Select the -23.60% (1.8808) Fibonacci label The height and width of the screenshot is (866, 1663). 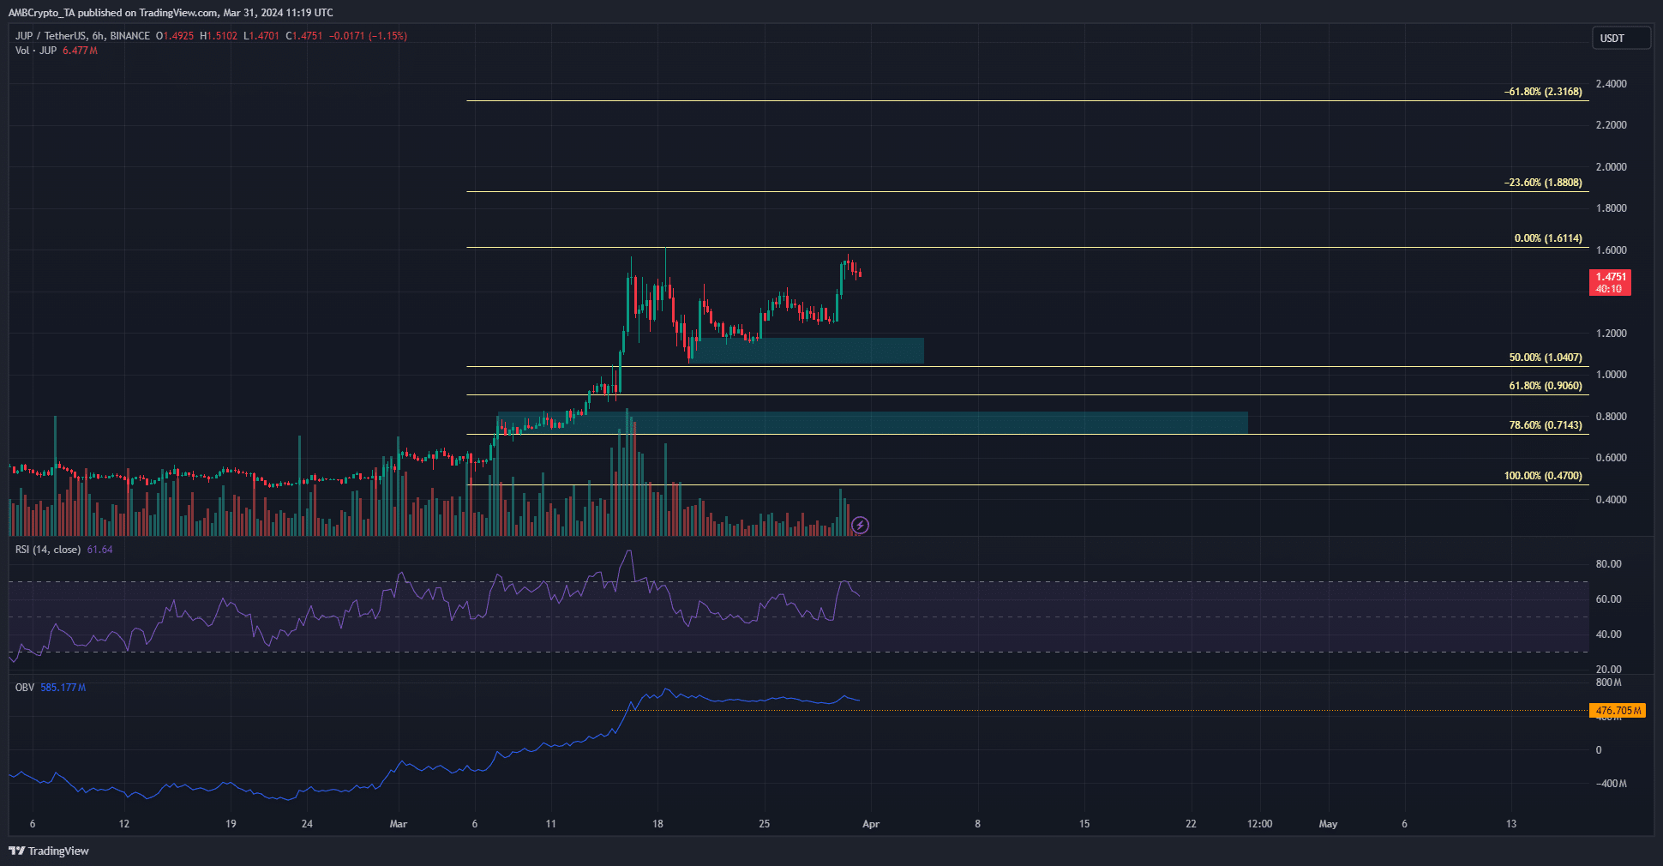(x=1543, y=183)
